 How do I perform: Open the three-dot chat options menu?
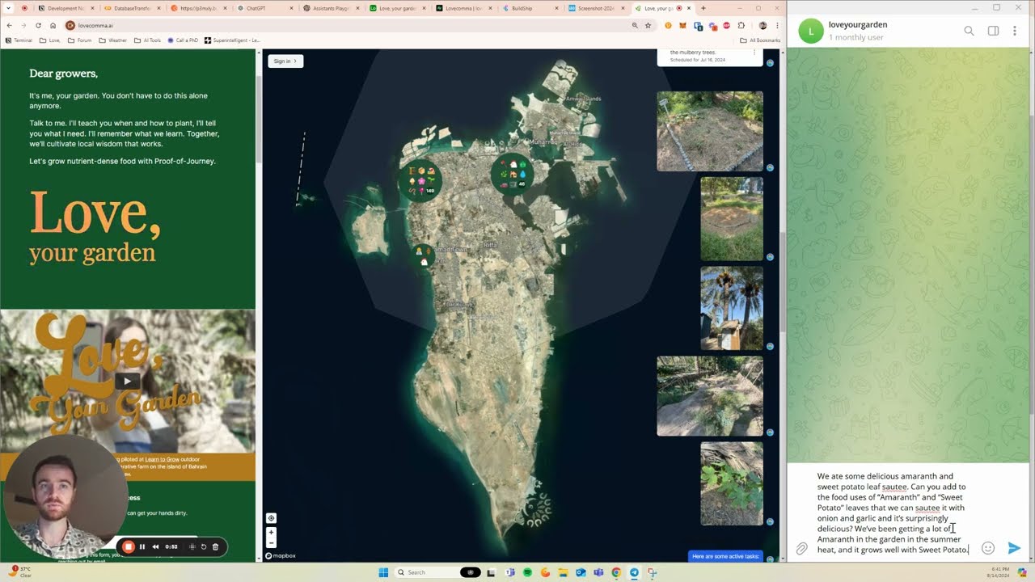click(1015, 30)
